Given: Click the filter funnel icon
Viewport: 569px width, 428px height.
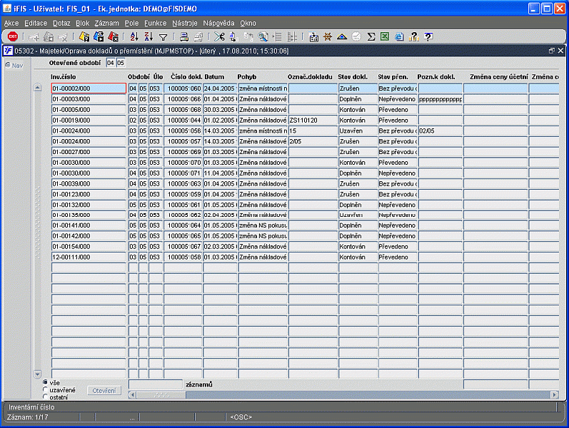Looking at the screenshot, I should [163, 36].
